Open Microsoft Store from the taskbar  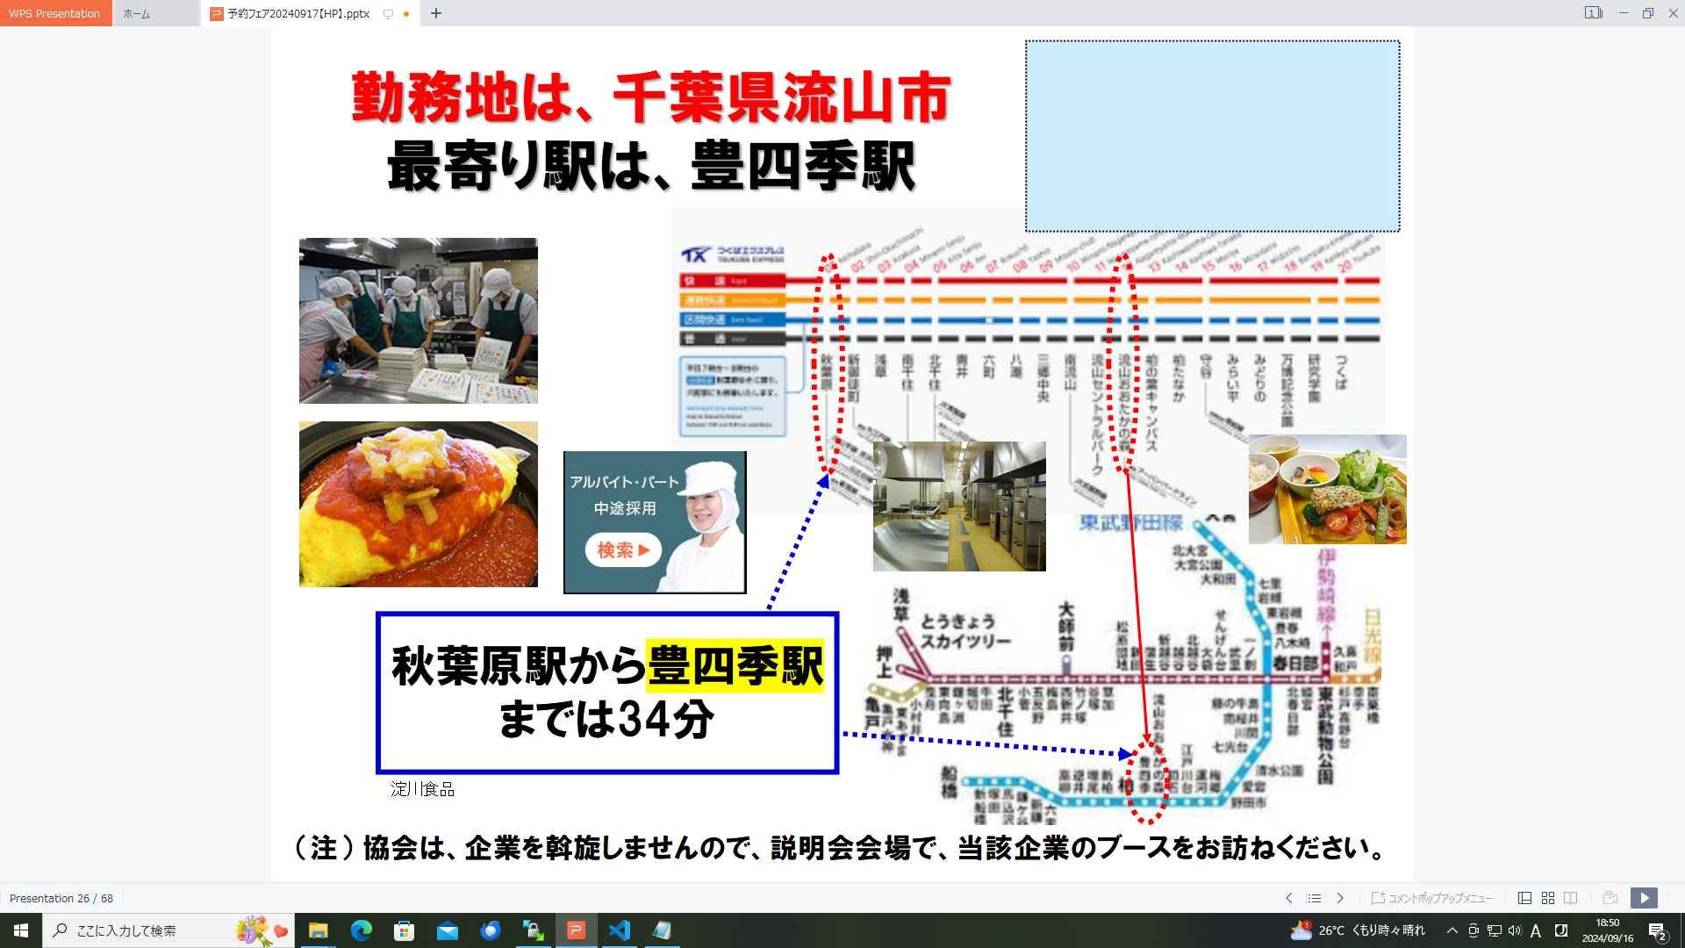click(x=404, y=930)
